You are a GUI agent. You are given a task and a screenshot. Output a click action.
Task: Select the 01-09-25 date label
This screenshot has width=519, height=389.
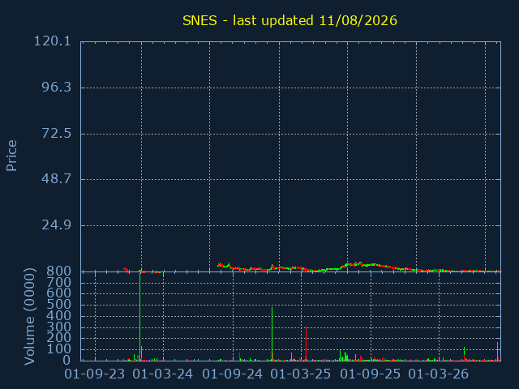pos(371,374)
